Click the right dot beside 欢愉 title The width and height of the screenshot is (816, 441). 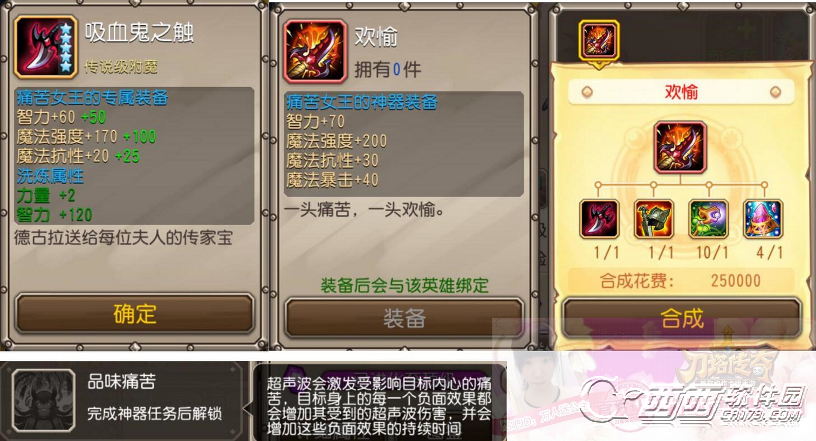pyautogui.click(x=776, y=92)
